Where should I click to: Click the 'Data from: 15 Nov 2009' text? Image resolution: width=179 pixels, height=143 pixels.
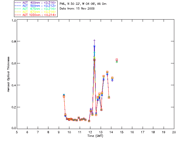77,9
